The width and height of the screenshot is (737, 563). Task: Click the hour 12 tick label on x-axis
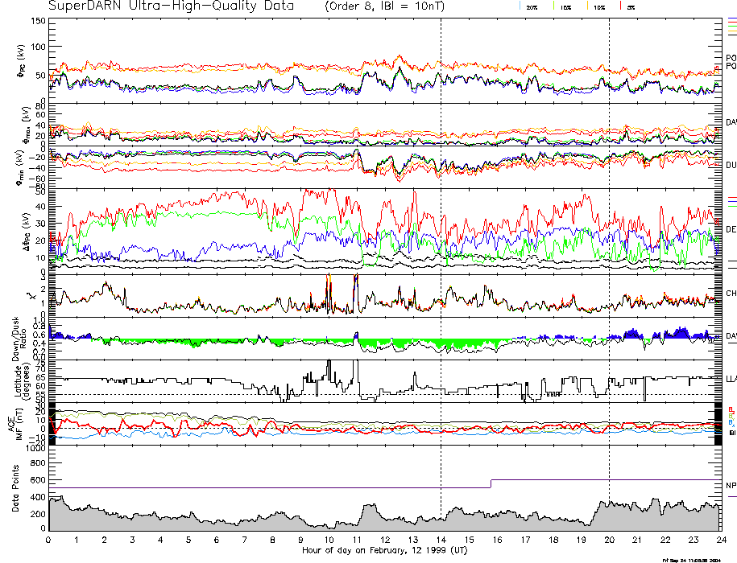[x=384, y=540]
